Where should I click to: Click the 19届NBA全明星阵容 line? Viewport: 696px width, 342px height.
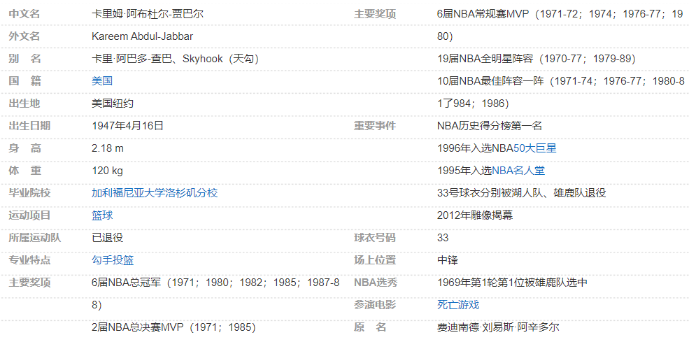[x=537, y=59]
